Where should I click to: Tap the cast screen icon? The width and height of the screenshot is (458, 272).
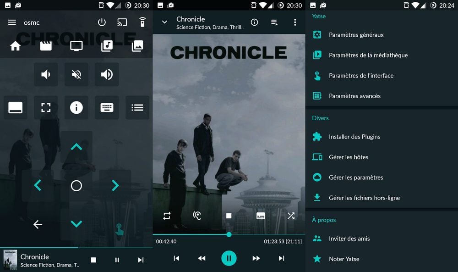tap(122, 22)
